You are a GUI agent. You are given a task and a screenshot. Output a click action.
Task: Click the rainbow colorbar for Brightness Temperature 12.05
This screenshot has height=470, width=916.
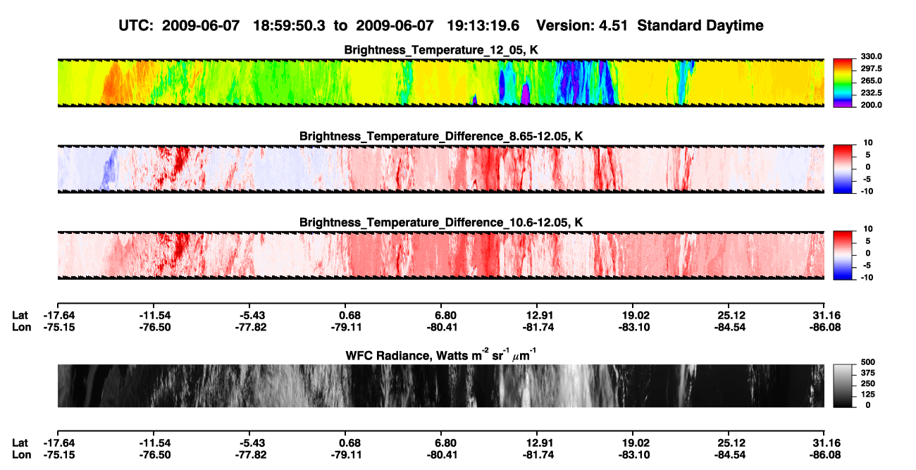(x=844, y=82)
